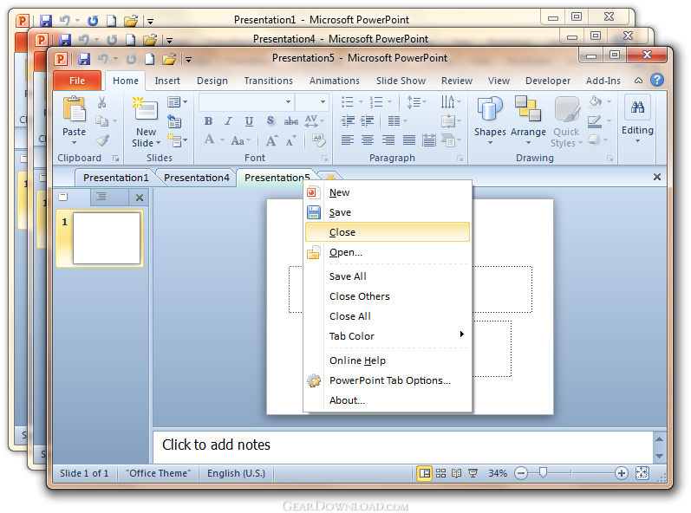Expand the Bullets dropdown arrow

(361, 102)
